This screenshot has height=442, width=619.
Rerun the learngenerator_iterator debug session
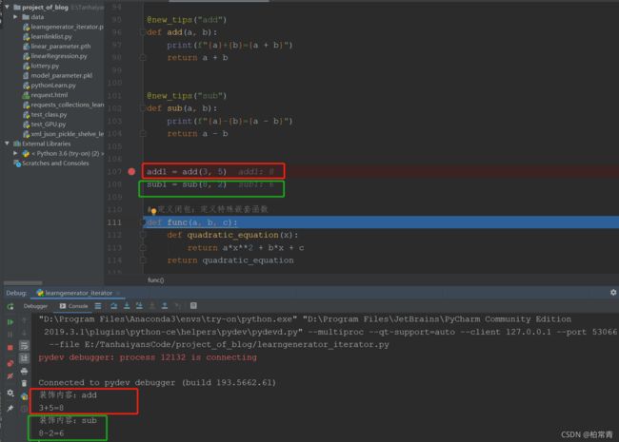tap(10, 306)
